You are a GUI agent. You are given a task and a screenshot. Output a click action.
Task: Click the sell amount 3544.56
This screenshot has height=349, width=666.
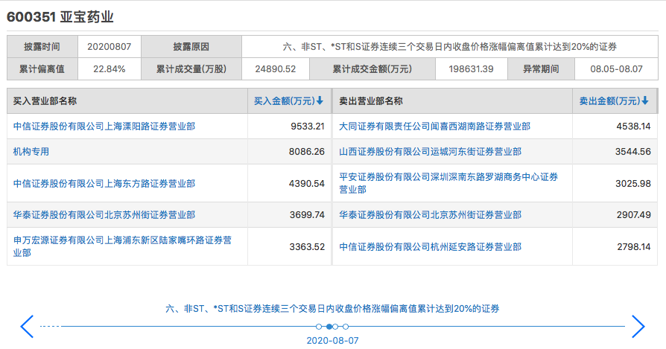[633, 151]
